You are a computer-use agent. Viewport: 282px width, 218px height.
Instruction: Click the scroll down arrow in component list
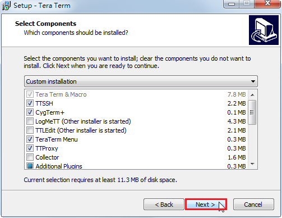pos(252,164)
